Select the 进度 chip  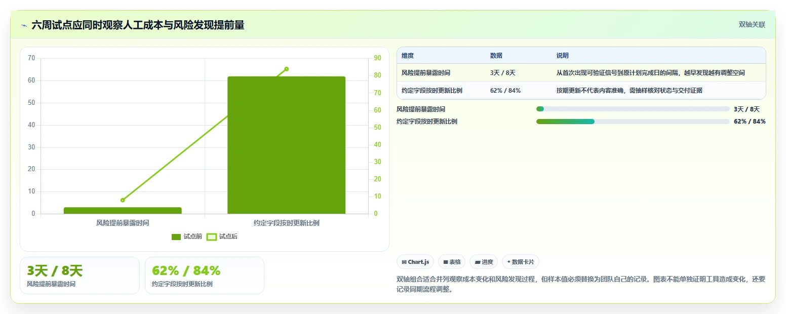[x=484, y=262]
